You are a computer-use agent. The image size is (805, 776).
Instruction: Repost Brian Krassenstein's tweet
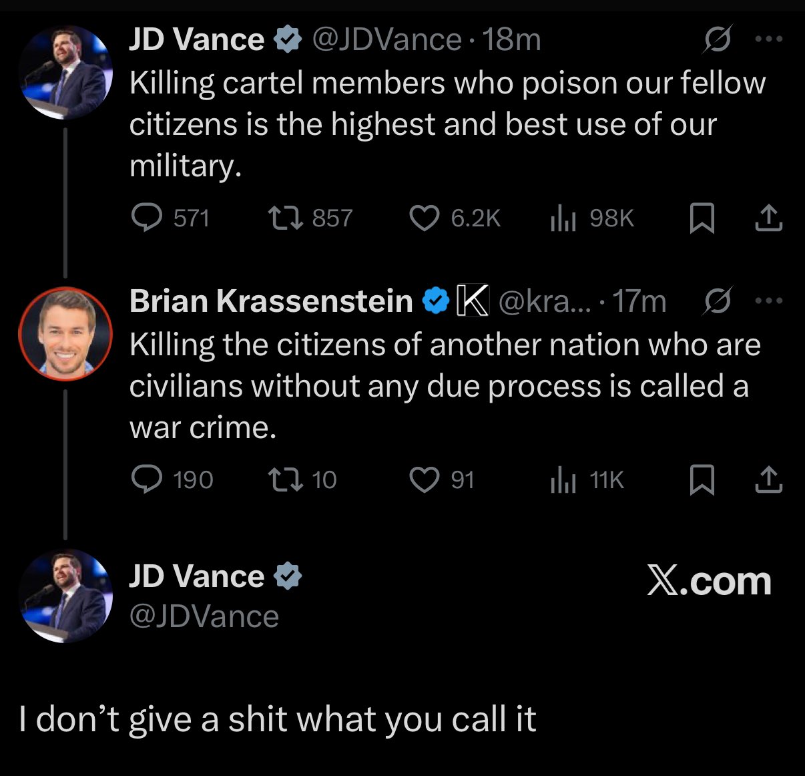(x=285, y=479)
